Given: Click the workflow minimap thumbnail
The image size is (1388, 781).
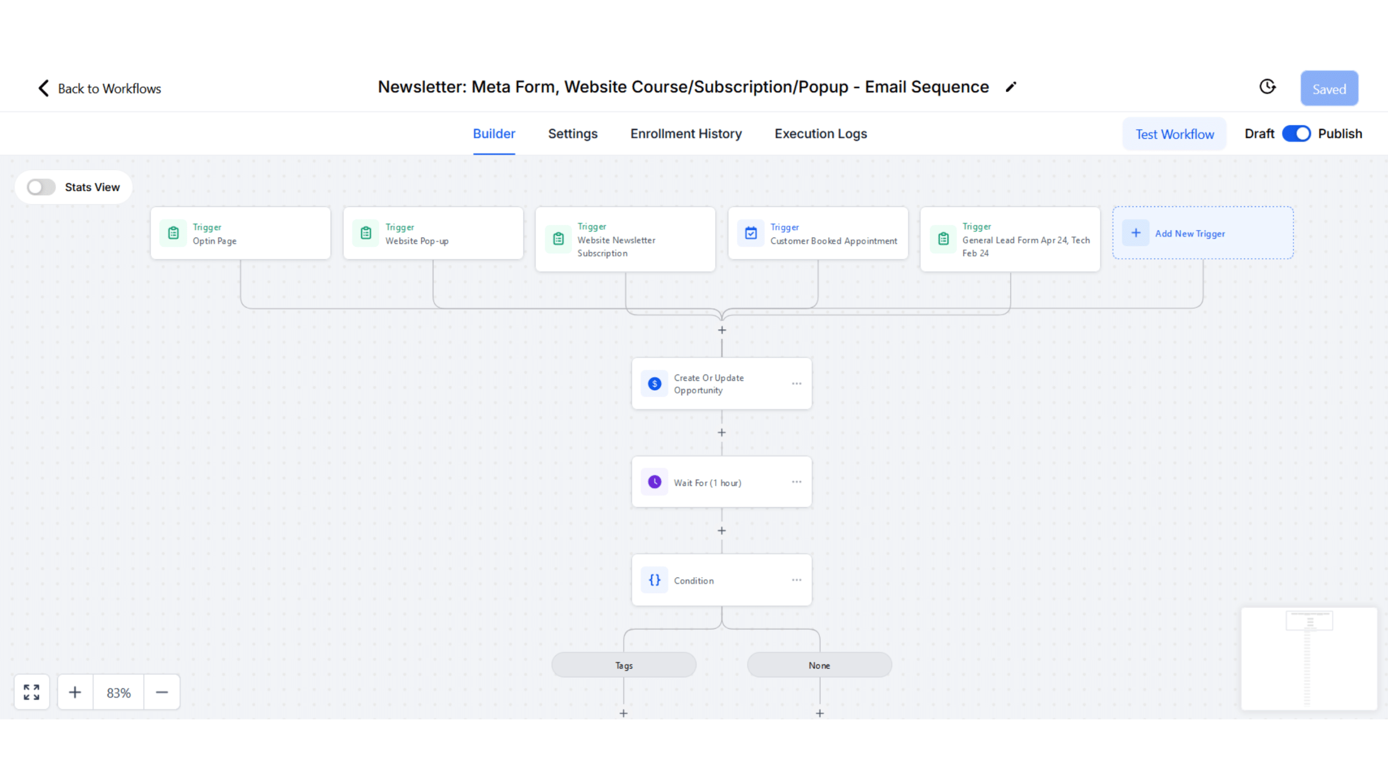Looking at the screenshot, I should point(1309,658).
